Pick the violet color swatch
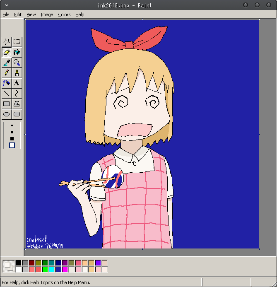 98,263
